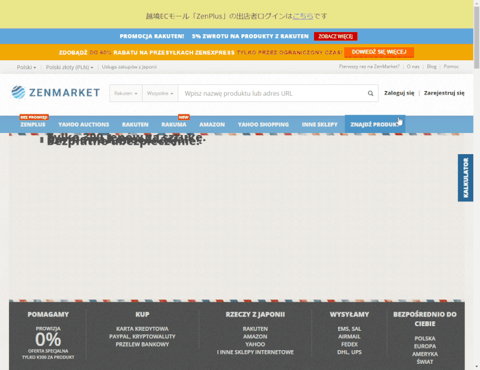480x370 pixels.
Task: Open the YAHOO SHOPPING menu tab
Action: 263,125
